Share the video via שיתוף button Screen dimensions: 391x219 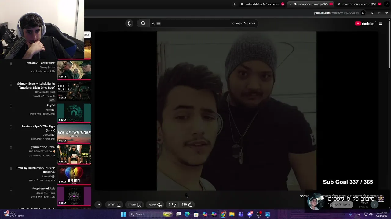click(155, 204)
